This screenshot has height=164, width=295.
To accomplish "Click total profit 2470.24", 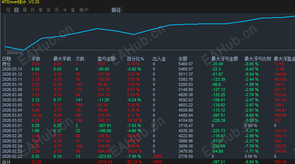I will click(x=105, y=162).
